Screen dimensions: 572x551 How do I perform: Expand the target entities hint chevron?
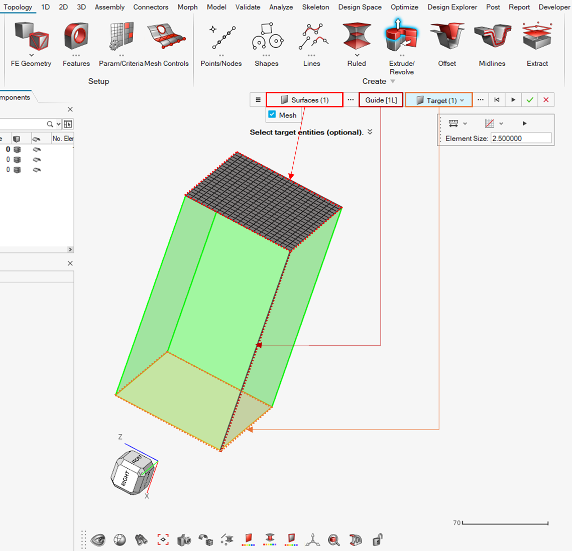click(370, 132)
